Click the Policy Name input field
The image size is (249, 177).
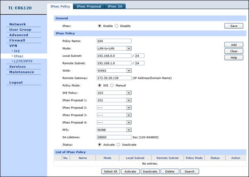coord(114,41)
